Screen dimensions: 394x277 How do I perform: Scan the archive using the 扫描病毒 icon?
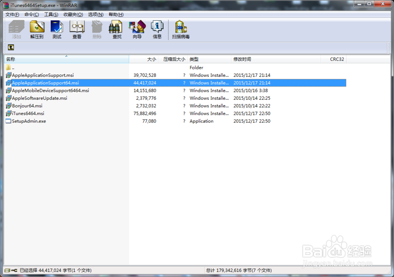click(180, 29)
